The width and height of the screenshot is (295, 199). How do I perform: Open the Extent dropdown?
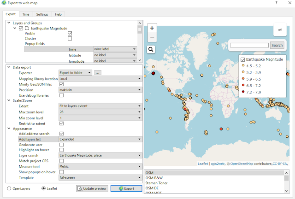pyautogui.click(x=100, y=106)
